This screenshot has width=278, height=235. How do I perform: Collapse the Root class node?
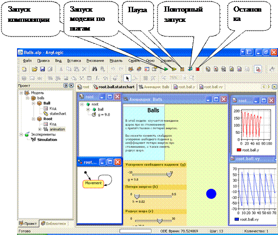click(34, 119)
